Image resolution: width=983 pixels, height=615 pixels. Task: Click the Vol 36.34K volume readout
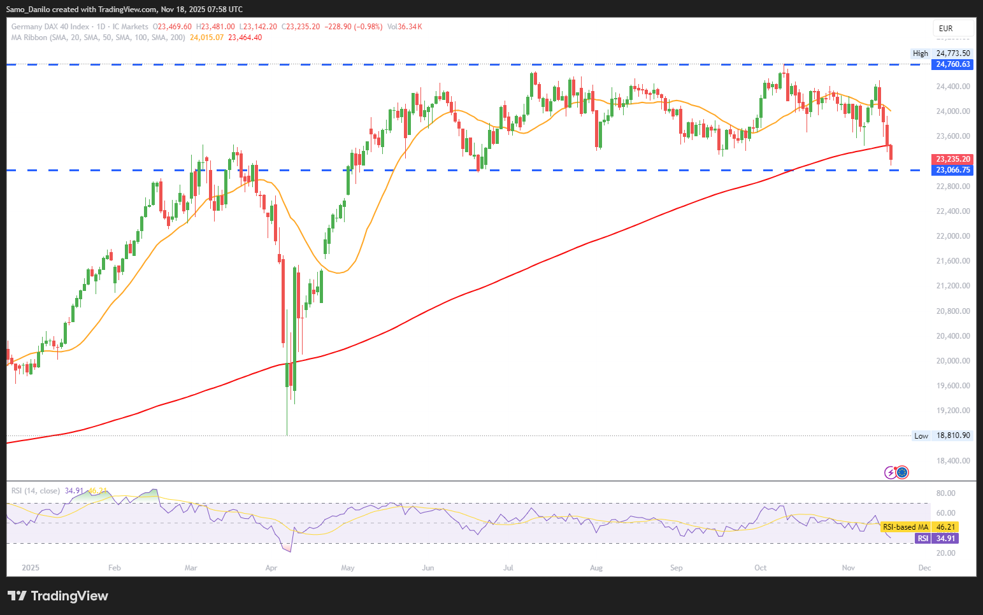[x=405, y=27]
